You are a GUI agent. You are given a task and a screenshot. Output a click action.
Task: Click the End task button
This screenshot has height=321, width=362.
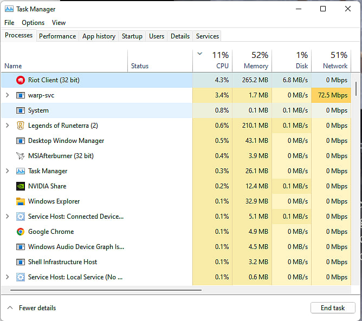[x=333, y=308]
